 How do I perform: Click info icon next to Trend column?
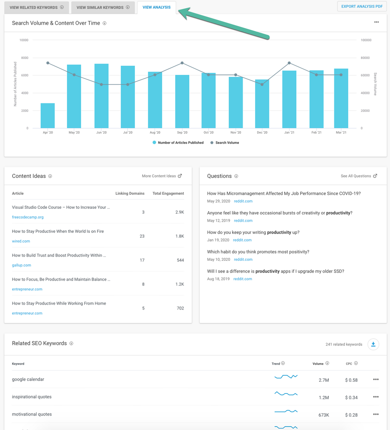pos(283,363)
